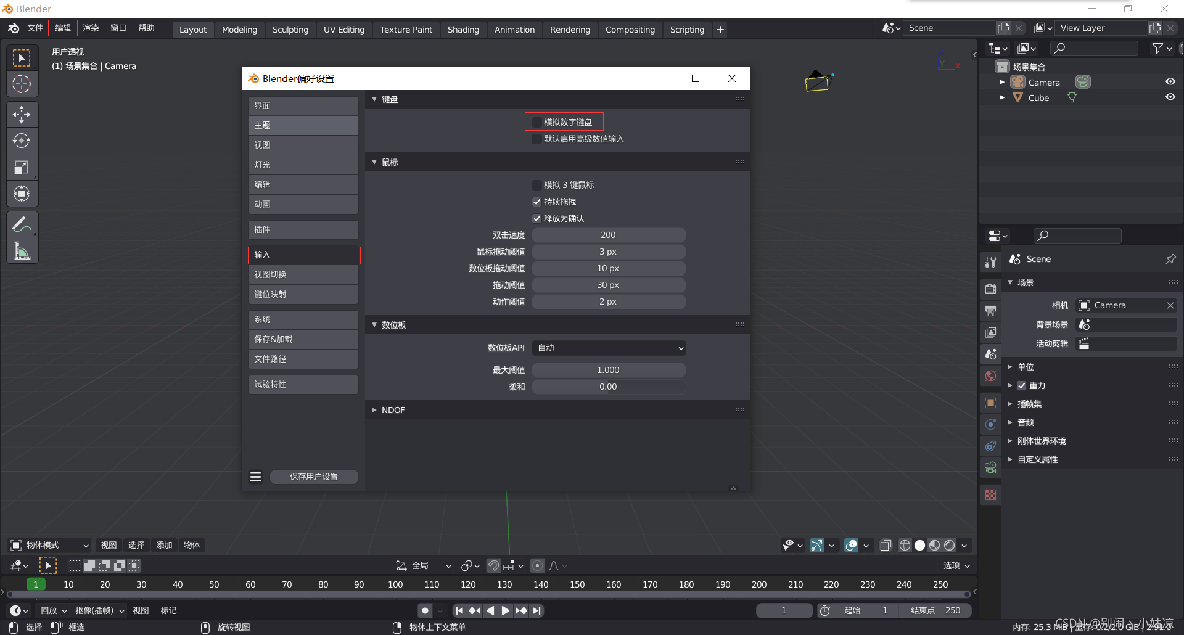Image resolution: width=1184 pixels, height=635 pixels.
Task: Click the pin icon beside Scene header
Action: pos(1170,259)
